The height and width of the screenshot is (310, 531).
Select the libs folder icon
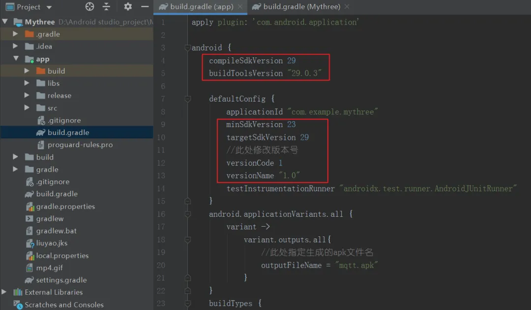[x=41, y=83]
